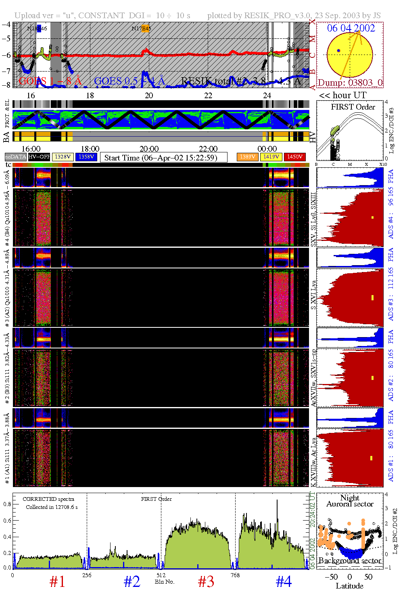Click the yellow solar disk image

[349, 55]
